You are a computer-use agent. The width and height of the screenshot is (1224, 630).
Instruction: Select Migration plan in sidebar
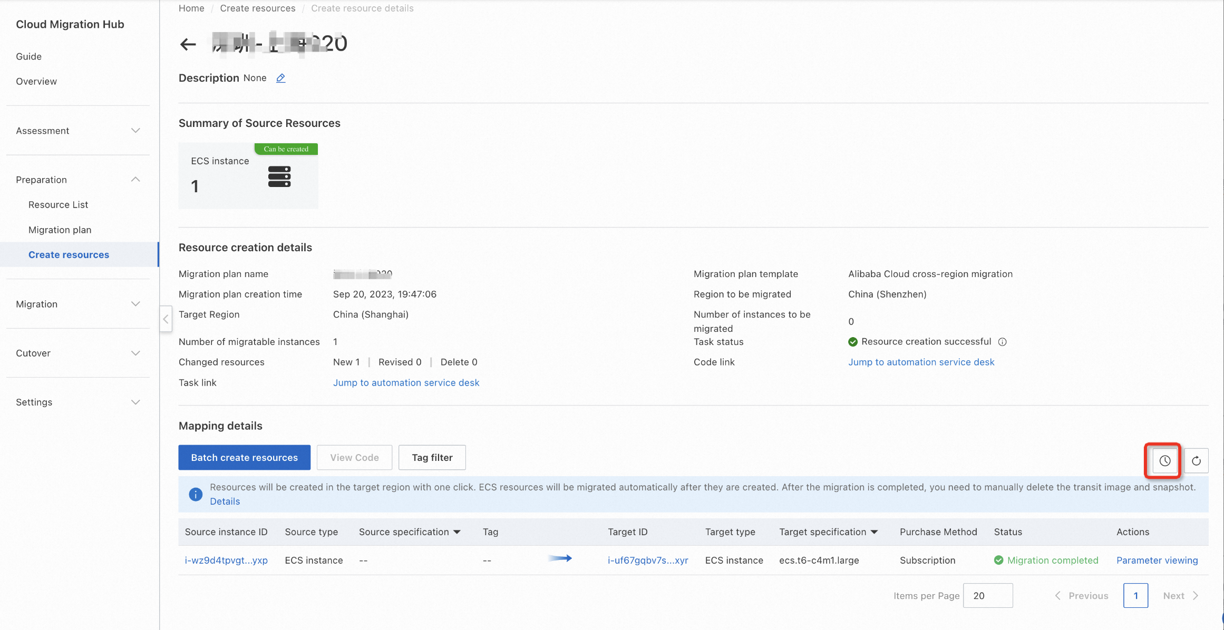coord(60,230)
